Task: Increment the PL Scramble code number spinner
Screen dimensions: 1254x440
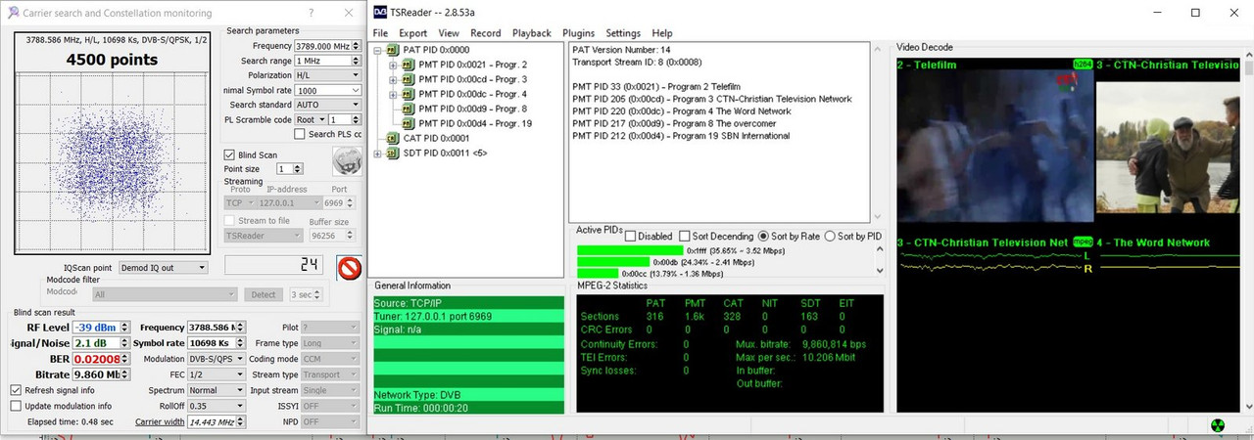Action: pyautogui.click(x=356, y=116)
